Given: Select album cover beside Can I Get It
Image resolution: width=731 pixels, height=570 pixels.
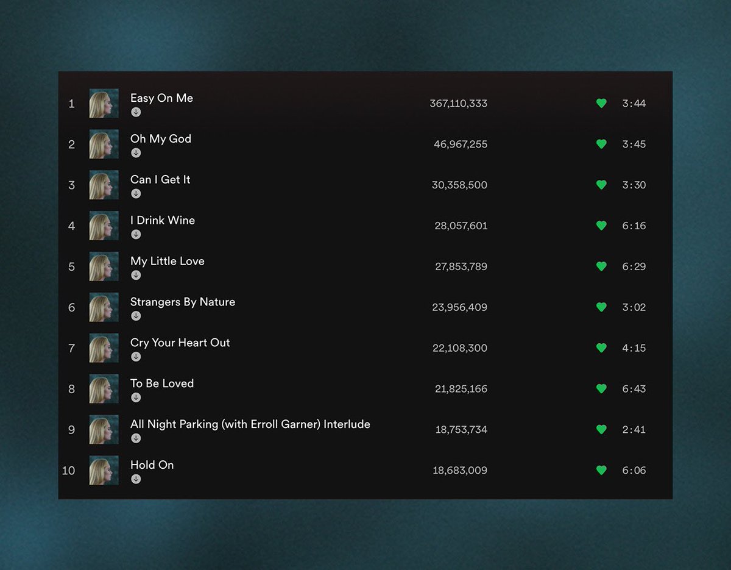Looking at the screenshot, I should pos(104,185).
